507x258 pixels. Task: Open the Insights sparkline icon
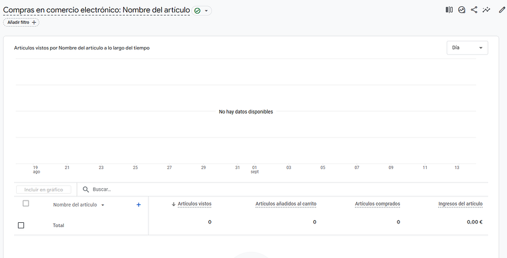[487, 10]
